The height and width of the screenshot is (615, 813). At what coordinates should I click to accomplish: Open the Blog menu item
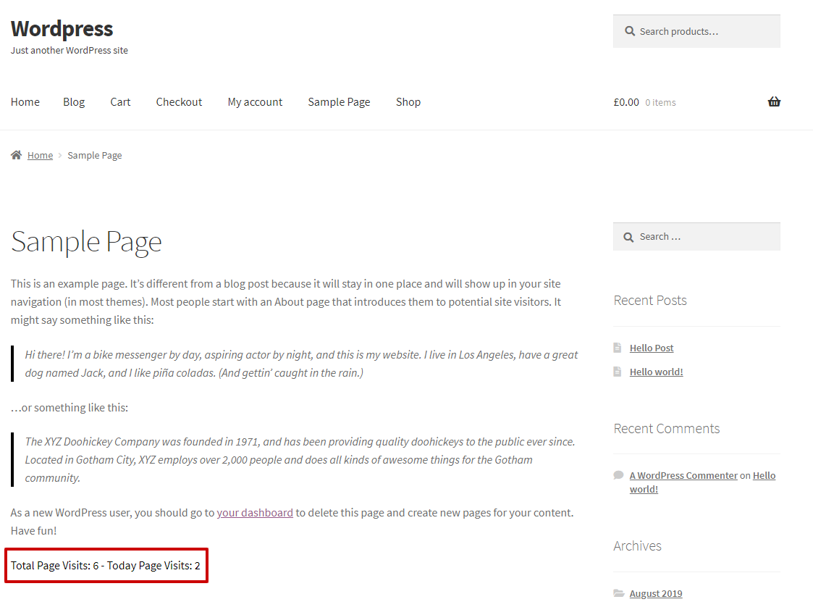74,102
